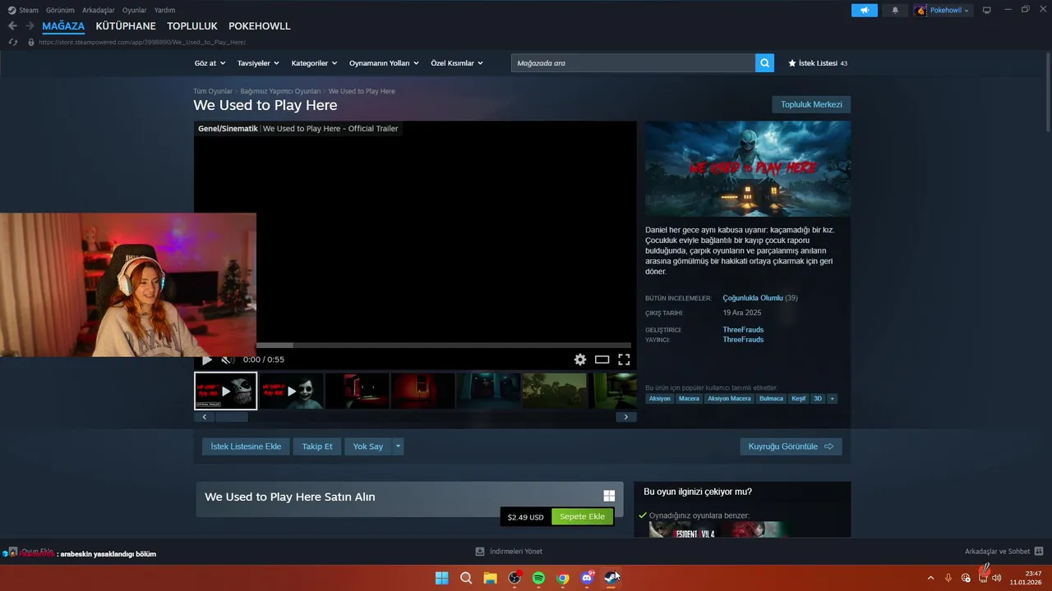This screenshot has height=591, width=1052.
Task: Open Windows Start menu
Action: click(x=441, y=578)
